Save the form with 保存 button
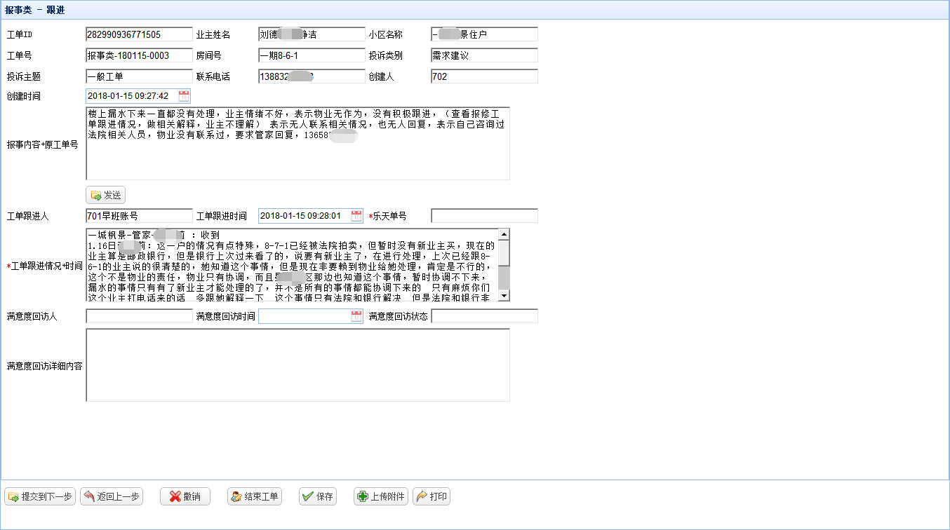Viewport: 950px width, 530px height. 318,497
